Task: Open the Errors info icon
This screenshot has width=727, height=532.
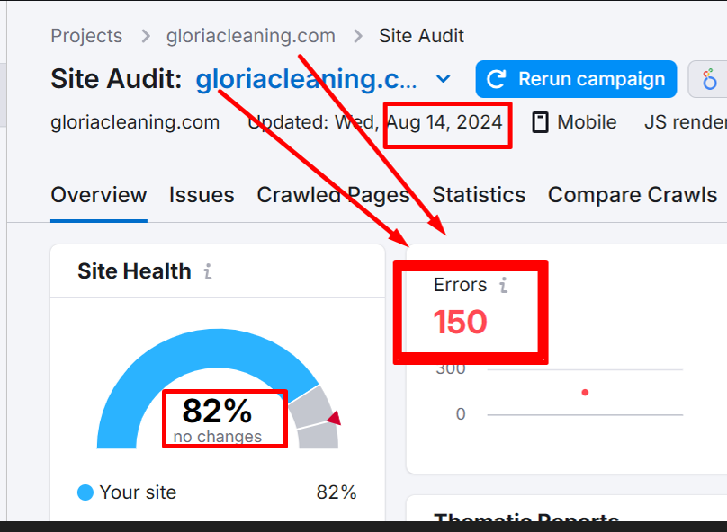Action: tap(504, 285)
